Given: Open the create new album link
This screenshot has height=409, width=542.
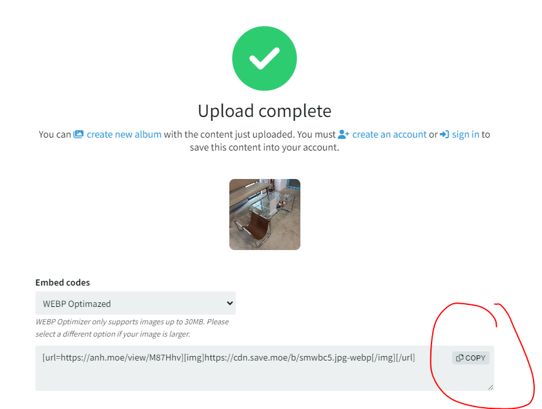Looking at the screenshot, I should coord(124,134).
